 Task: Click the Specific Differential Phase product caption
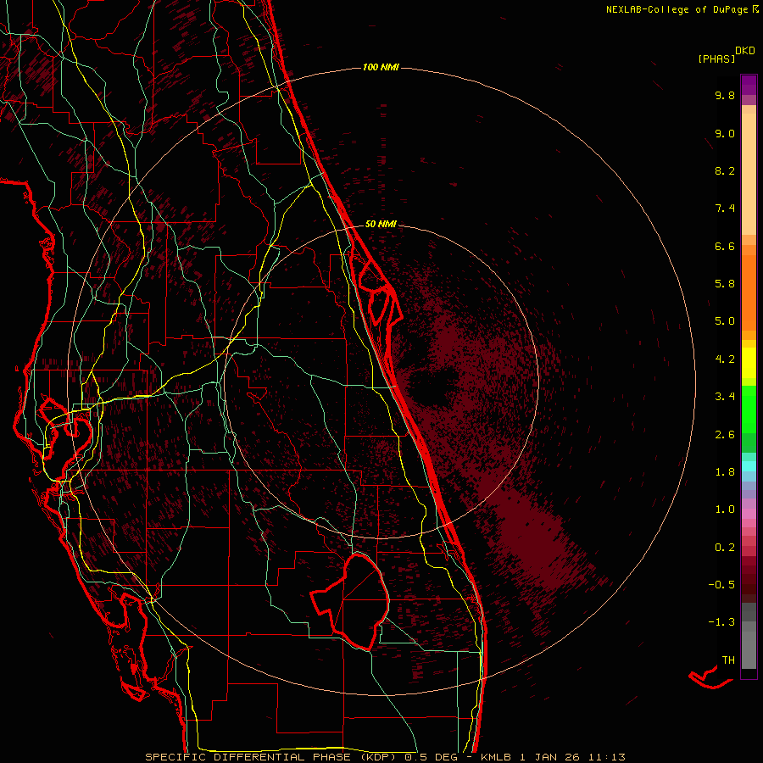pyautogui.click(x=385, y=757)
